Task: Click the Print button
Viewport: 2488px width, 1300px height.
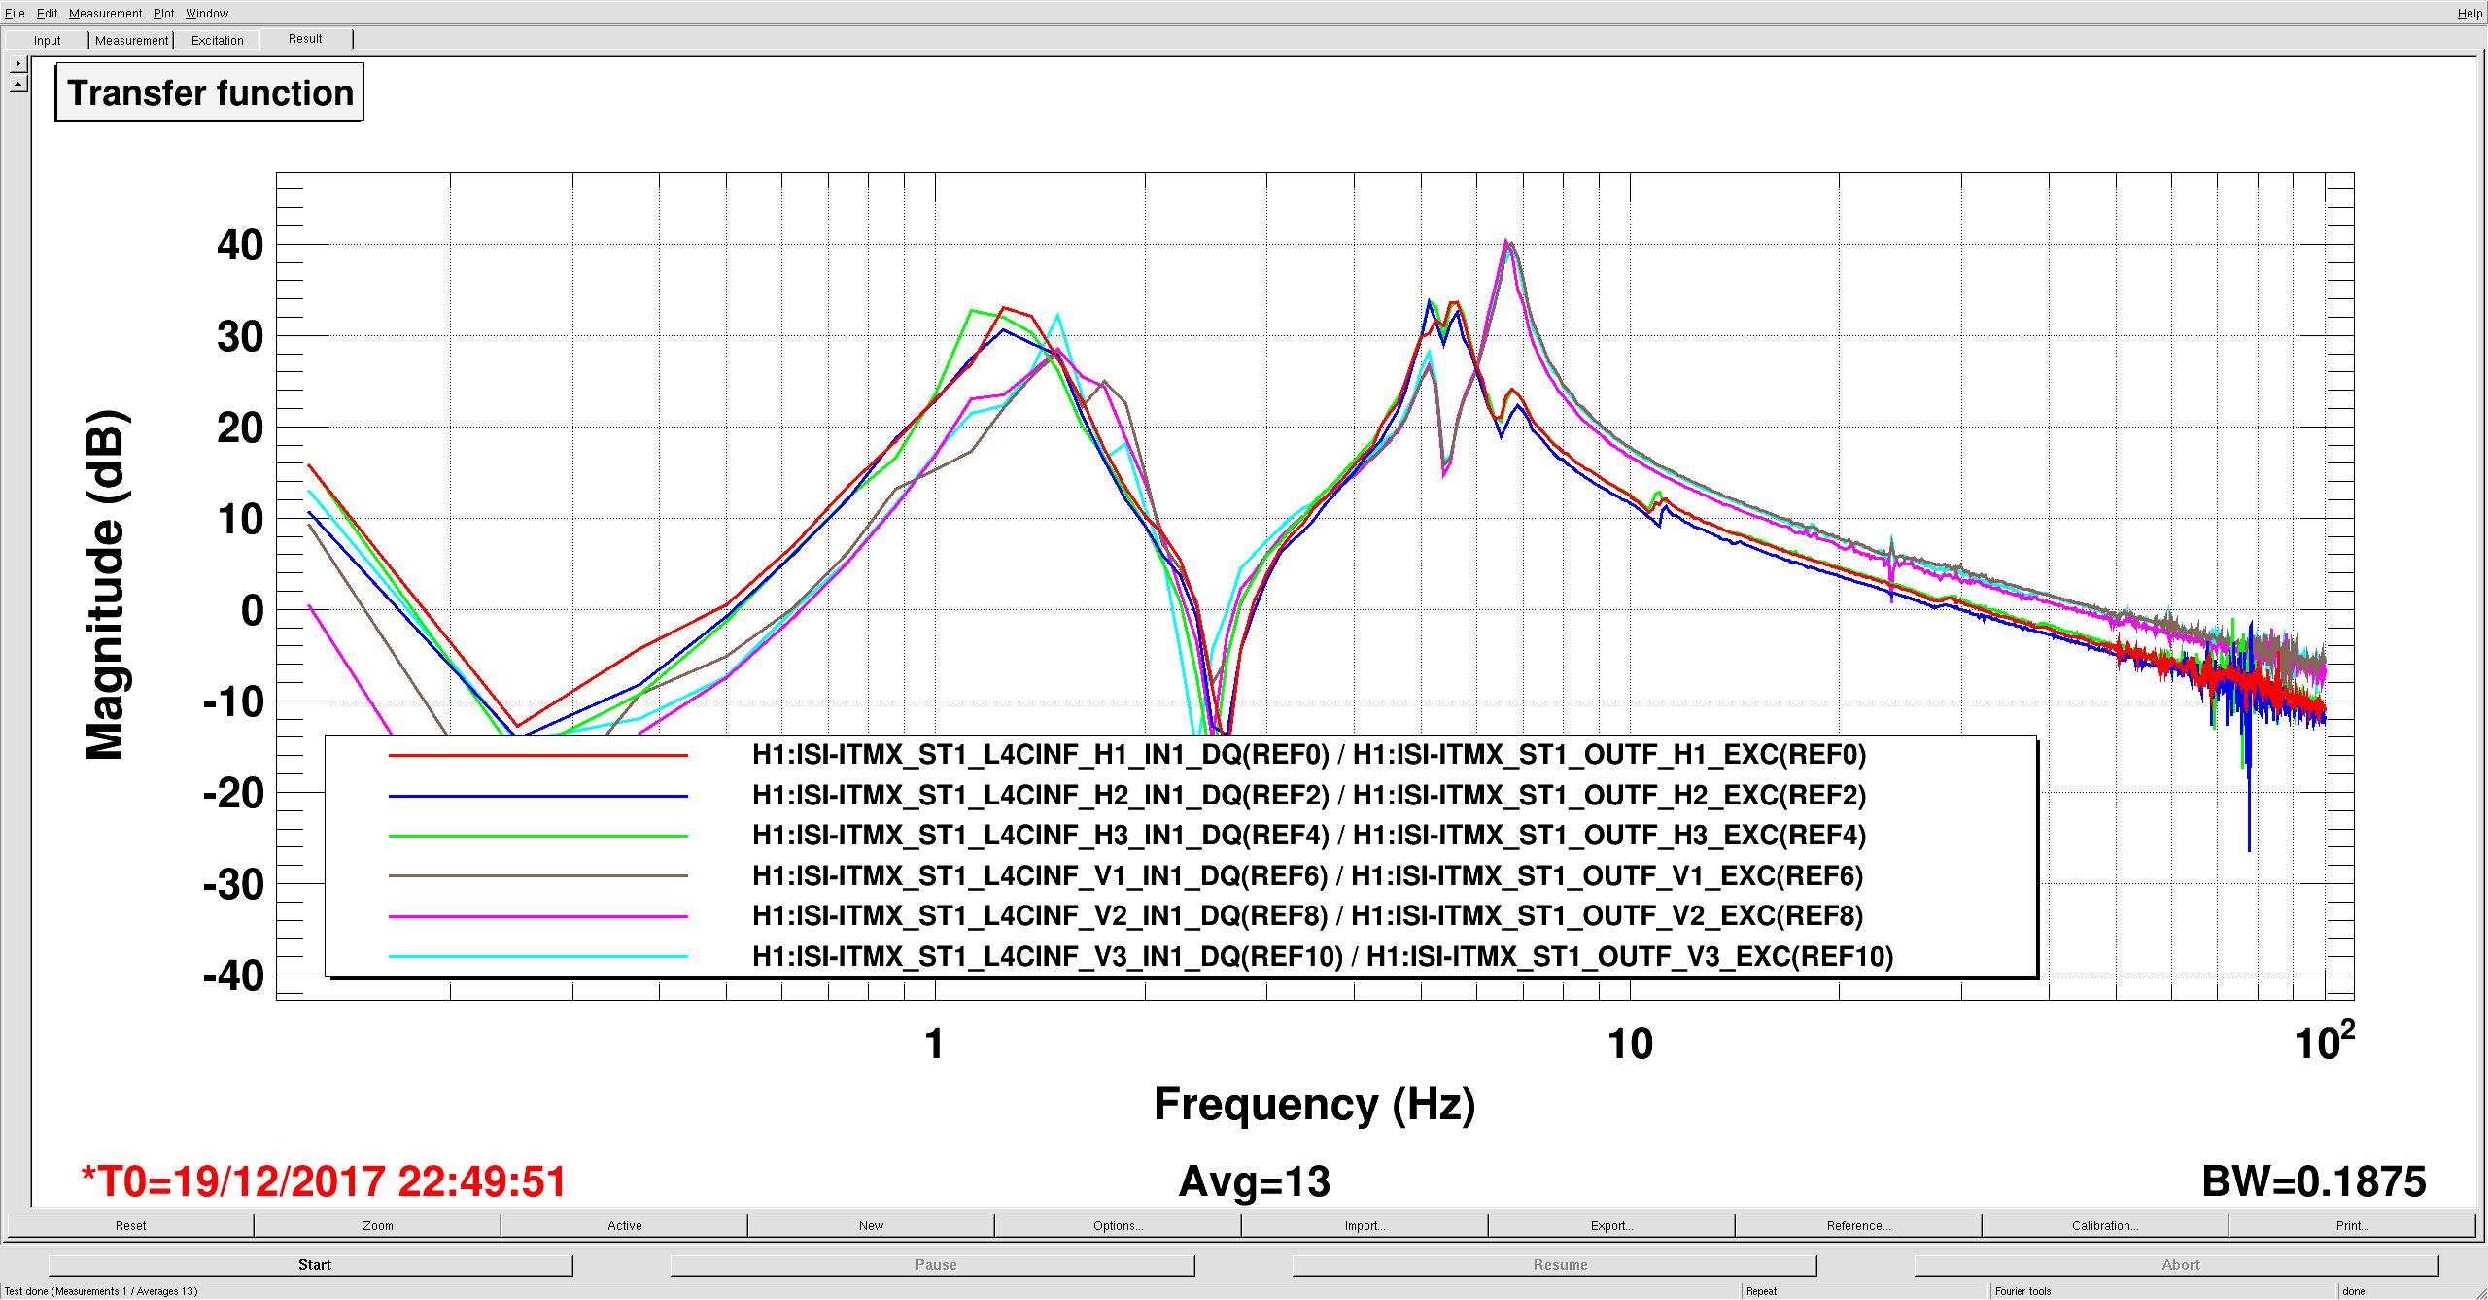Action: (2352, 1225)
